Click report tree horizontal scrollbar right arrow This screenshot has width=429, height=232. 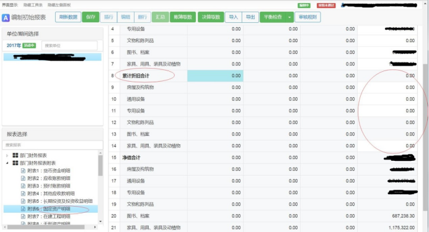pyautogui.click(x=95, y=227)
